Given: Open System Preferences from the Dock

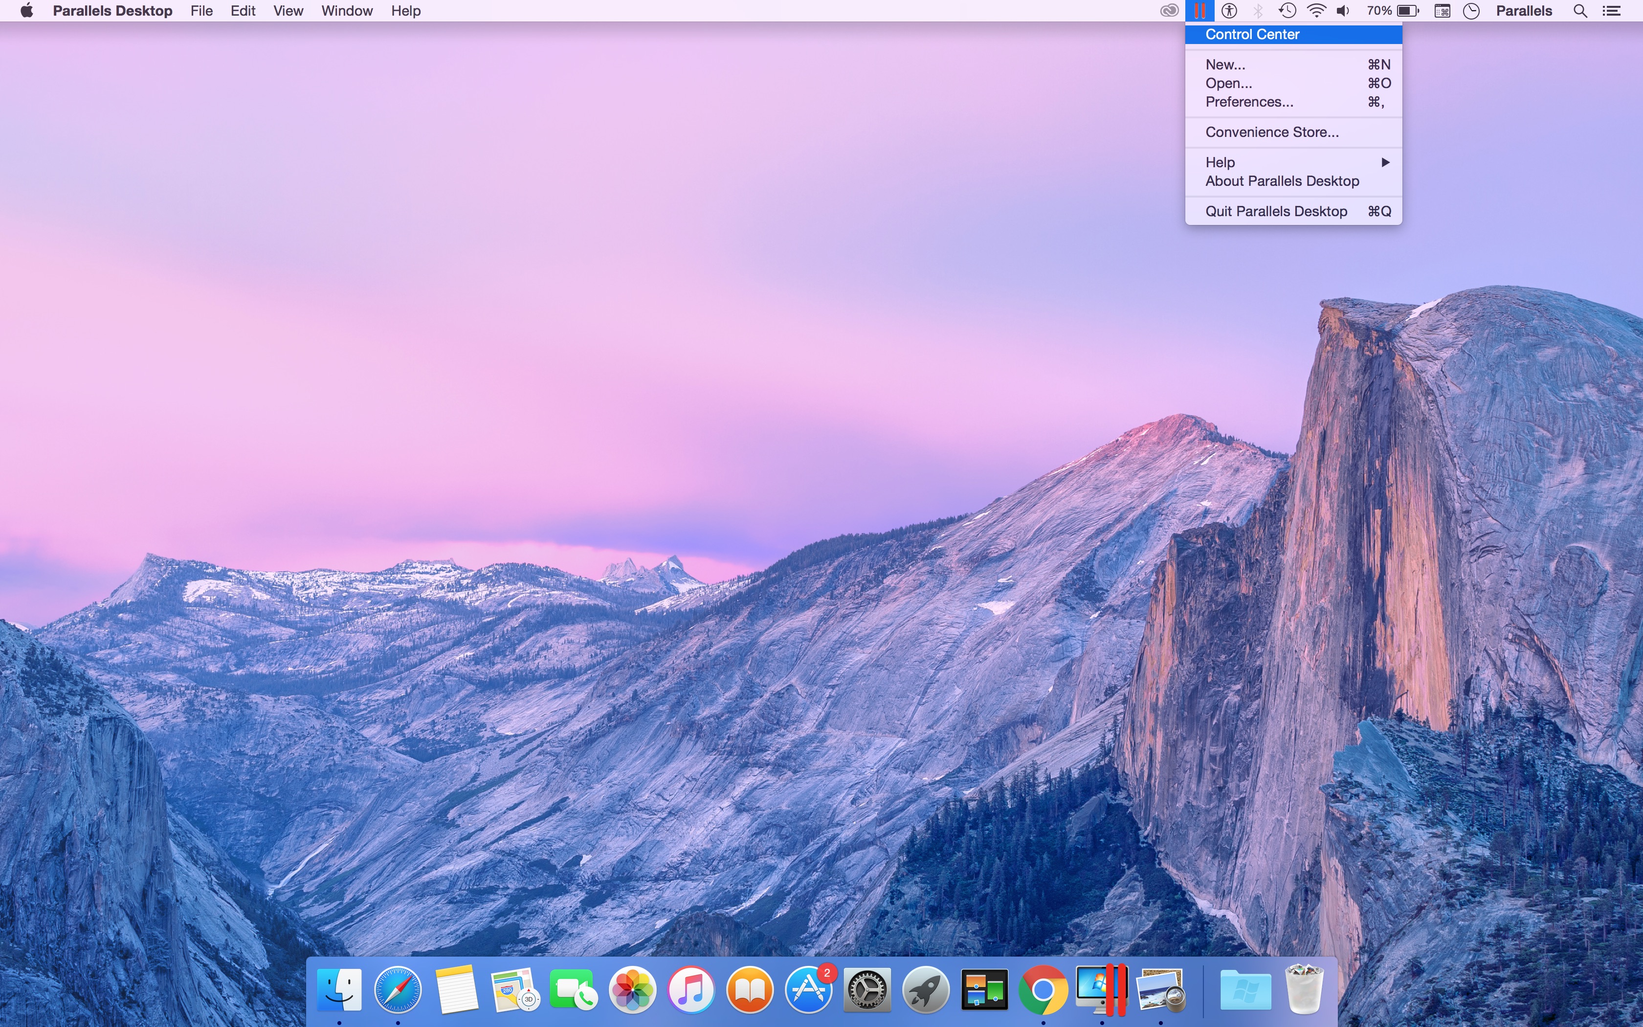Looking at the screenshot, I should pos(867,990).
